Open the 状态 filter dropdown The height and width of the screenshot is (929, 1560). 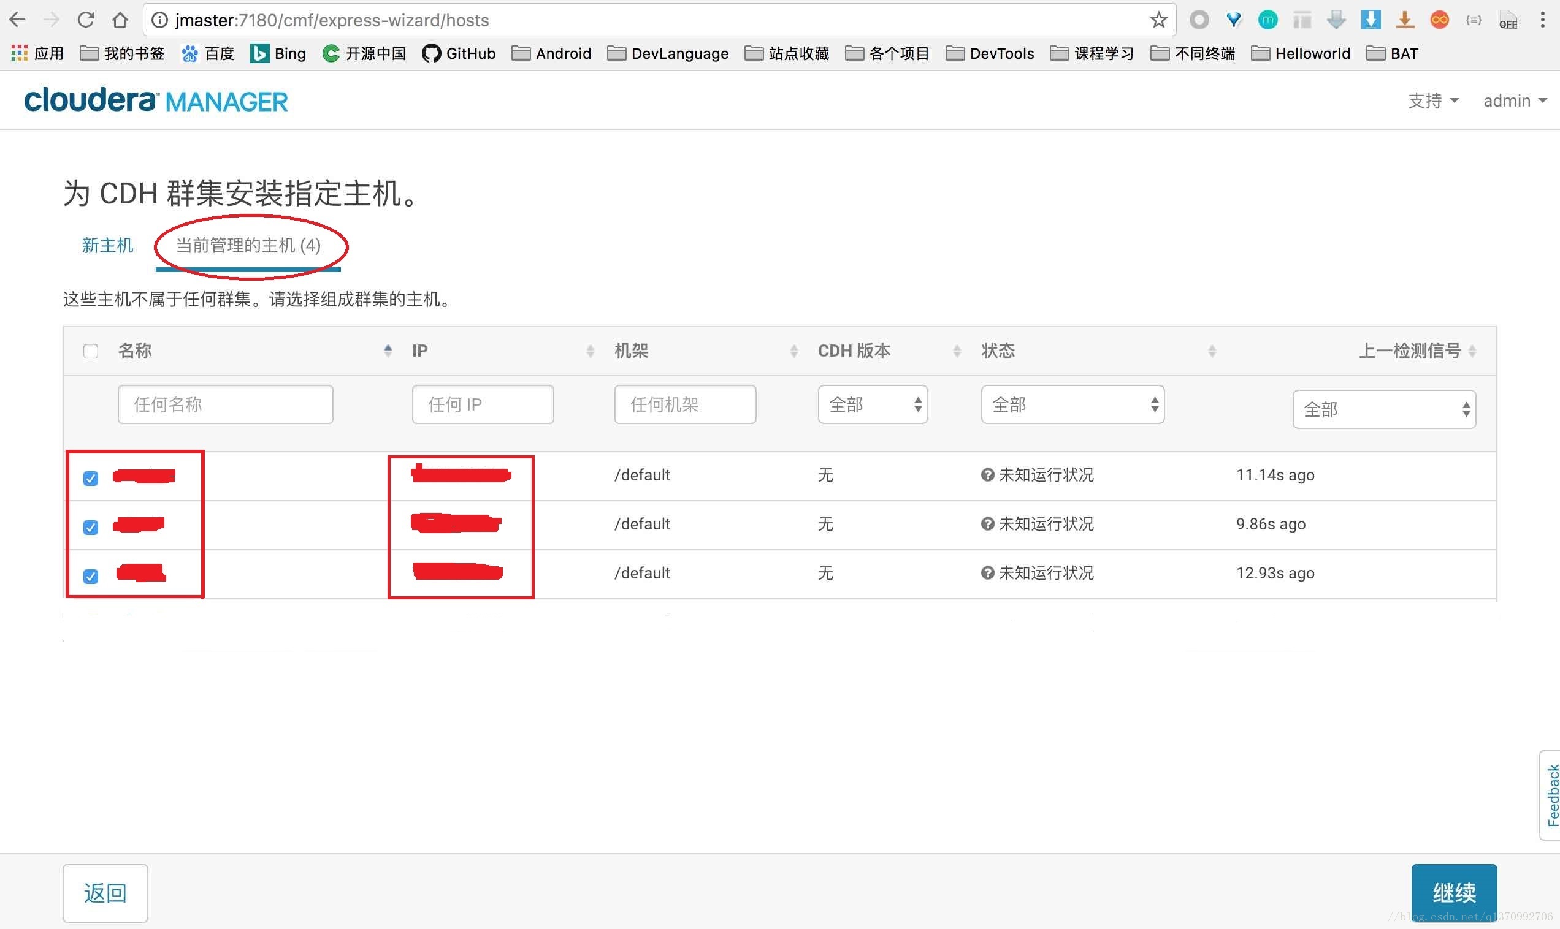pyautogui.click(x=1072, y=404)
